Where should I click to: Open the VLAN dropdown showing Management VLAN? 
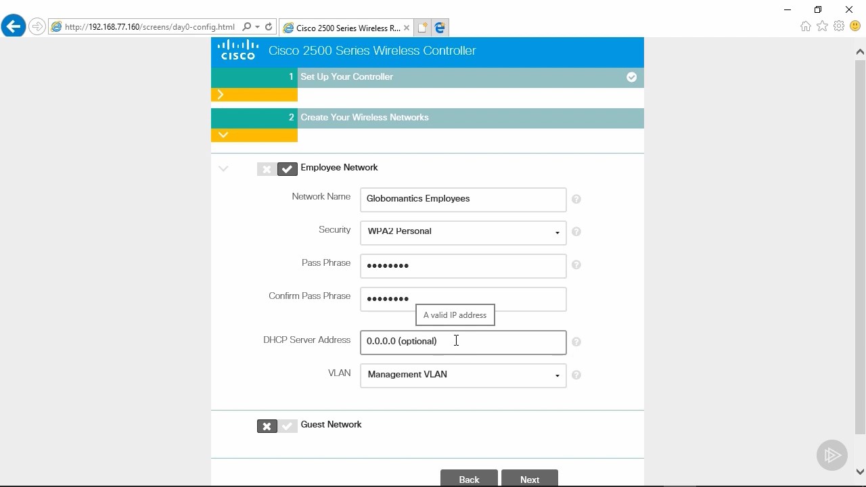click(x=463, y=375)
